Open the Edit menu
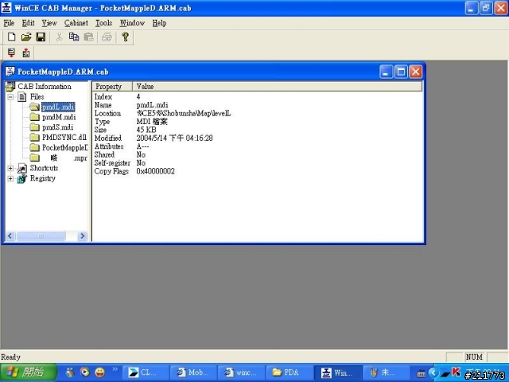 click(x=29, y=23)
